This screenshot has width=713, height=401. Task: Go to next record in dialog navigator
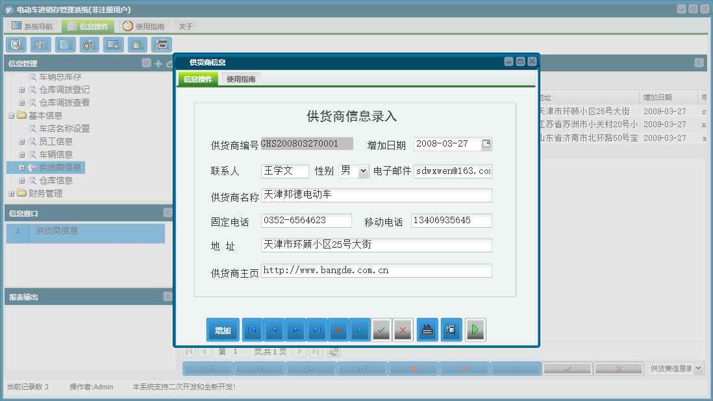295,330
